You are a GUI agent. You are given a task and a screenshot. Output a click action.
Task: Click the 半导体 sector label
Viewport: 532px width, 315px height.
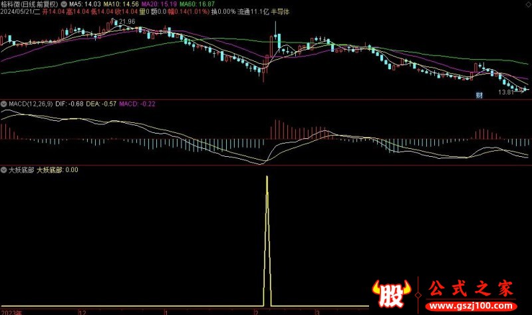click(280, 11)
